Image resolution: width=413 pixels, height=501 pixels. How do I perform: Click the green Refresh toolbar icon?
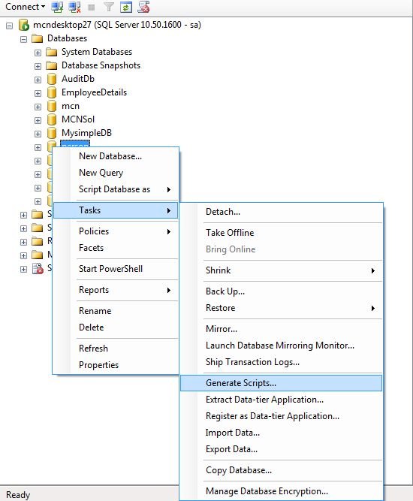tap(126, 7)
